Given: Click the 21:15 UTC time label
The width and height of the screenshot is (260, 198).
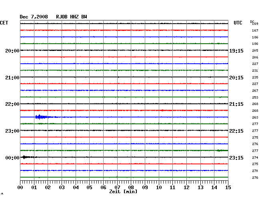Looking at the screenshot, I should pos(236,104).
